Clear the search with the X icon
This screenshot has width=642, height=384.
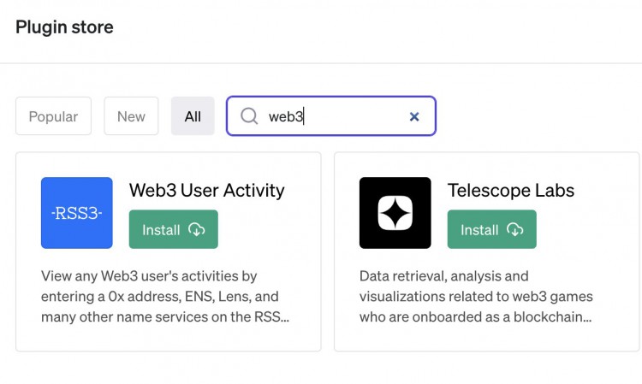[414, 116]
